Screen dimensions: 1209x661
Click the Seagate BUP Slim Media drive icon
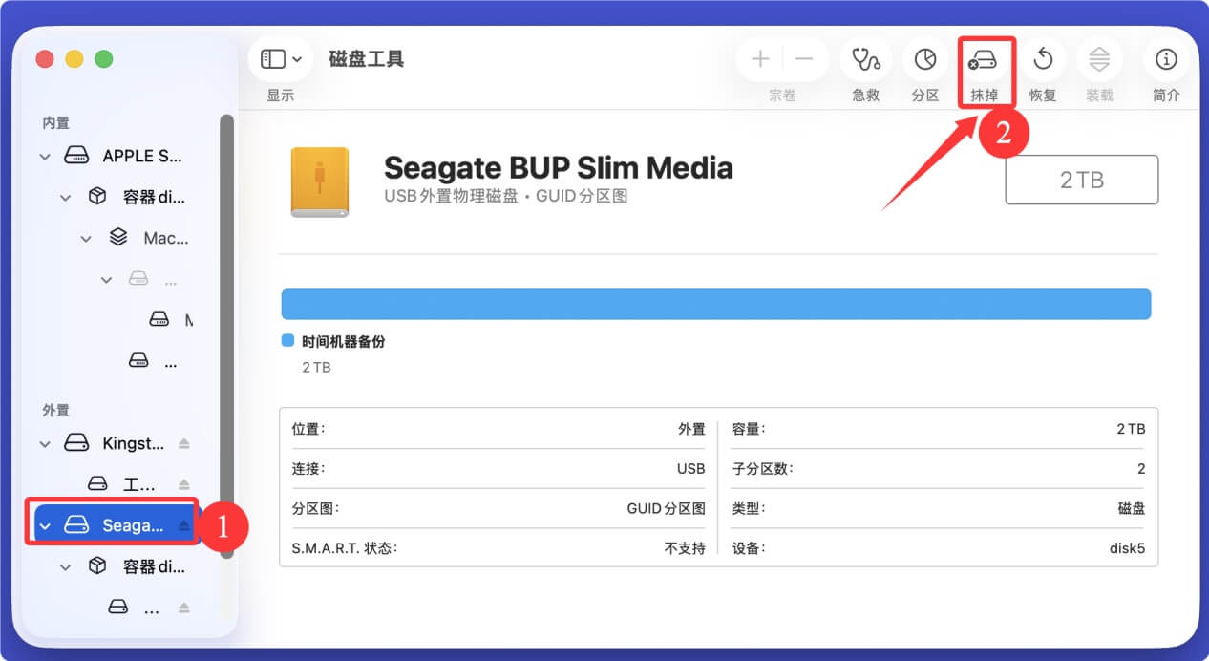tap(319, 181)
